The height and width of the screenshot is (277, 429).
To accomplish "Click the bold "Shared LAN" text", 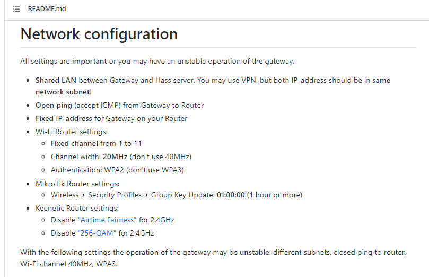I will pyautogui.click(x=56, y=80).
